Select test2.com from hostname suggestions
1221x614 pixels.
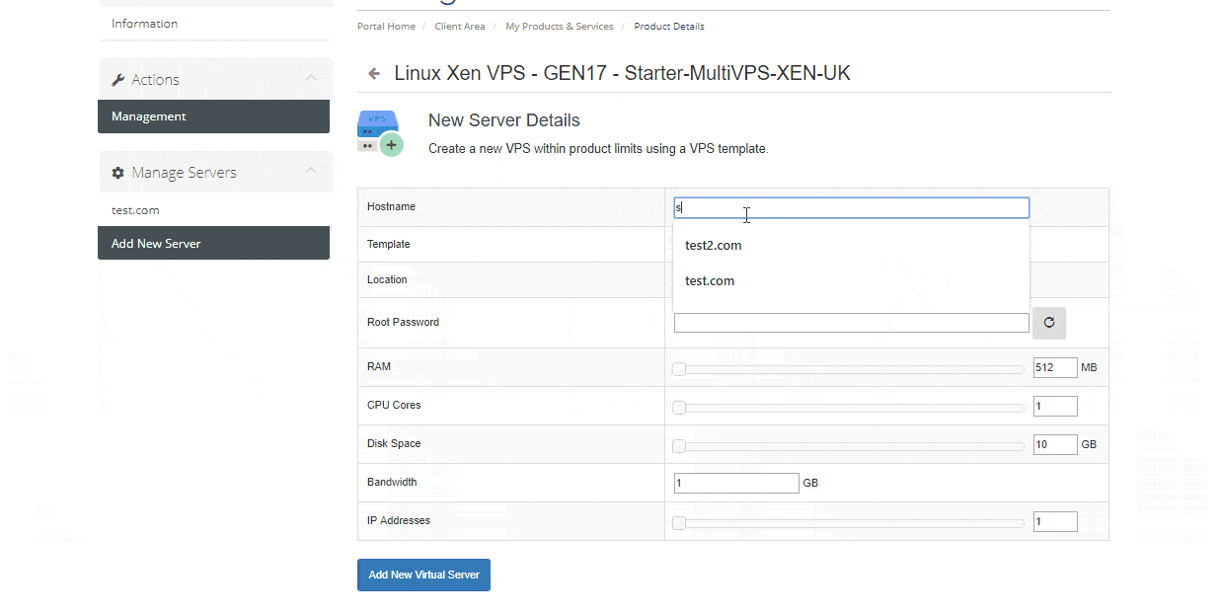[714, 246]
